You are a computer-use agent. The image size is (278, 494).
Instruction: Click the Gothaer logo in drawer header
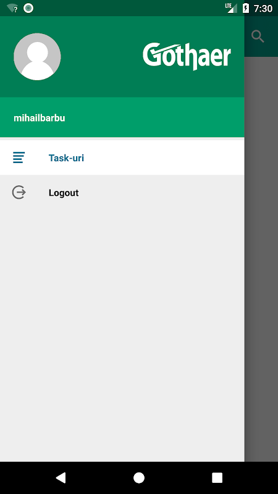point(187,56)
